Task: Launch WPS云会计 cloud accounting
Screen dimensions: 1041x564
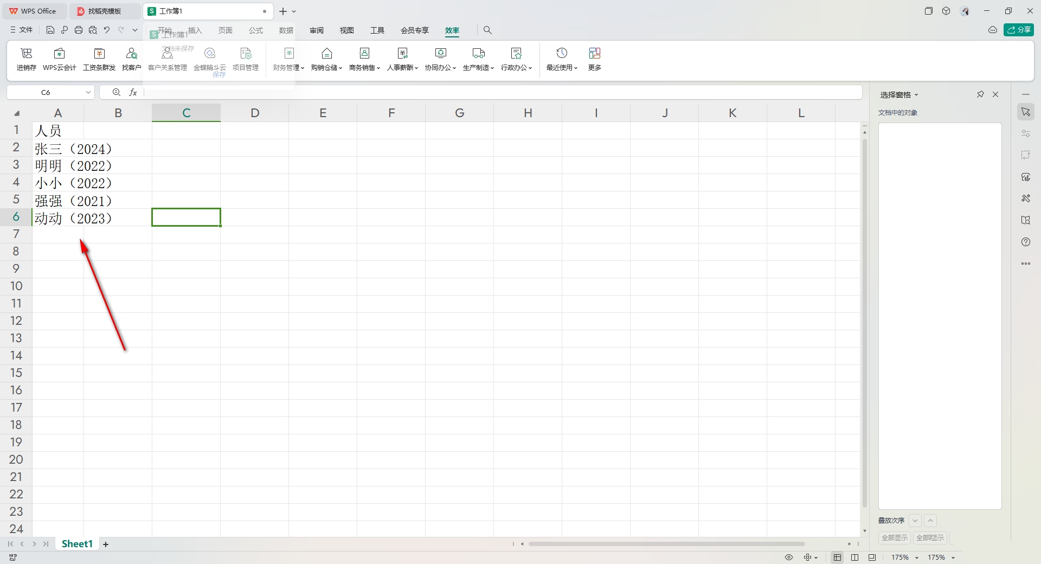Action: tap(60, 59)
